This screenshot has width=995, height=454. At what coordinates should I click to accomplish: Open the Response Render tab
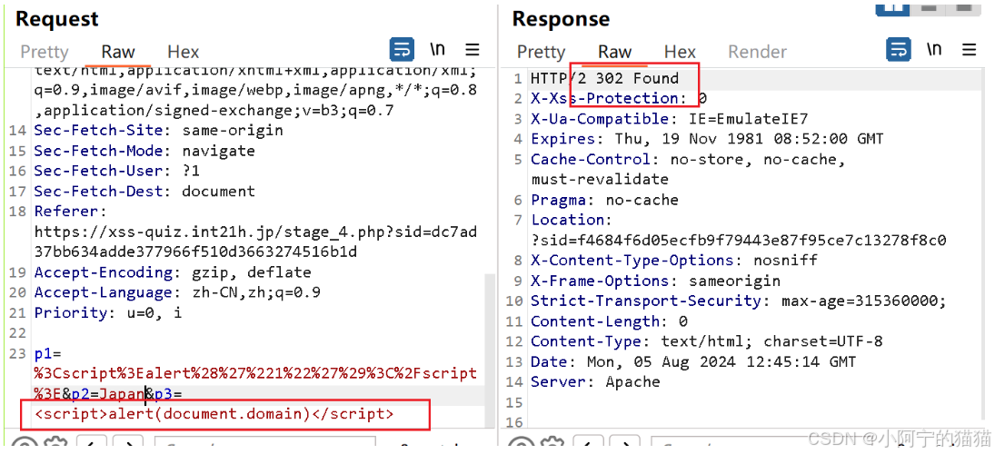click(758, 52)
